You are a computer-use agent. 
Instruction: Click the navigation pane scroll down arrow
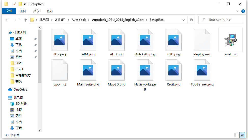39,130
